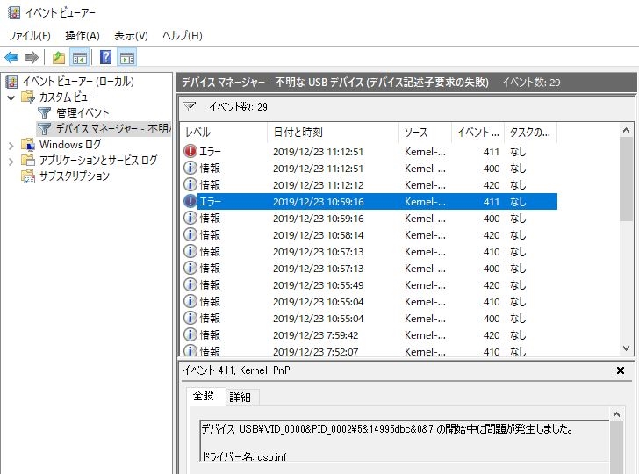Open the ファイル(F) menu
The width and height of the screenshot is (639, 474).
click(29, 36)
